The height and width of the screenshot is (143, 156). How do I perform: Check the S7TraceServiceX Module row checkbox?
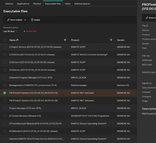(5, 123)
